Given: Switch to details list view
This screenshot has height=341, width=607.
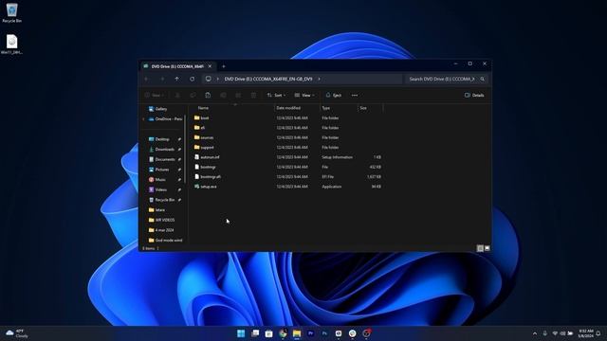Looking at the screenshot, I should click(x=480, y=248).
